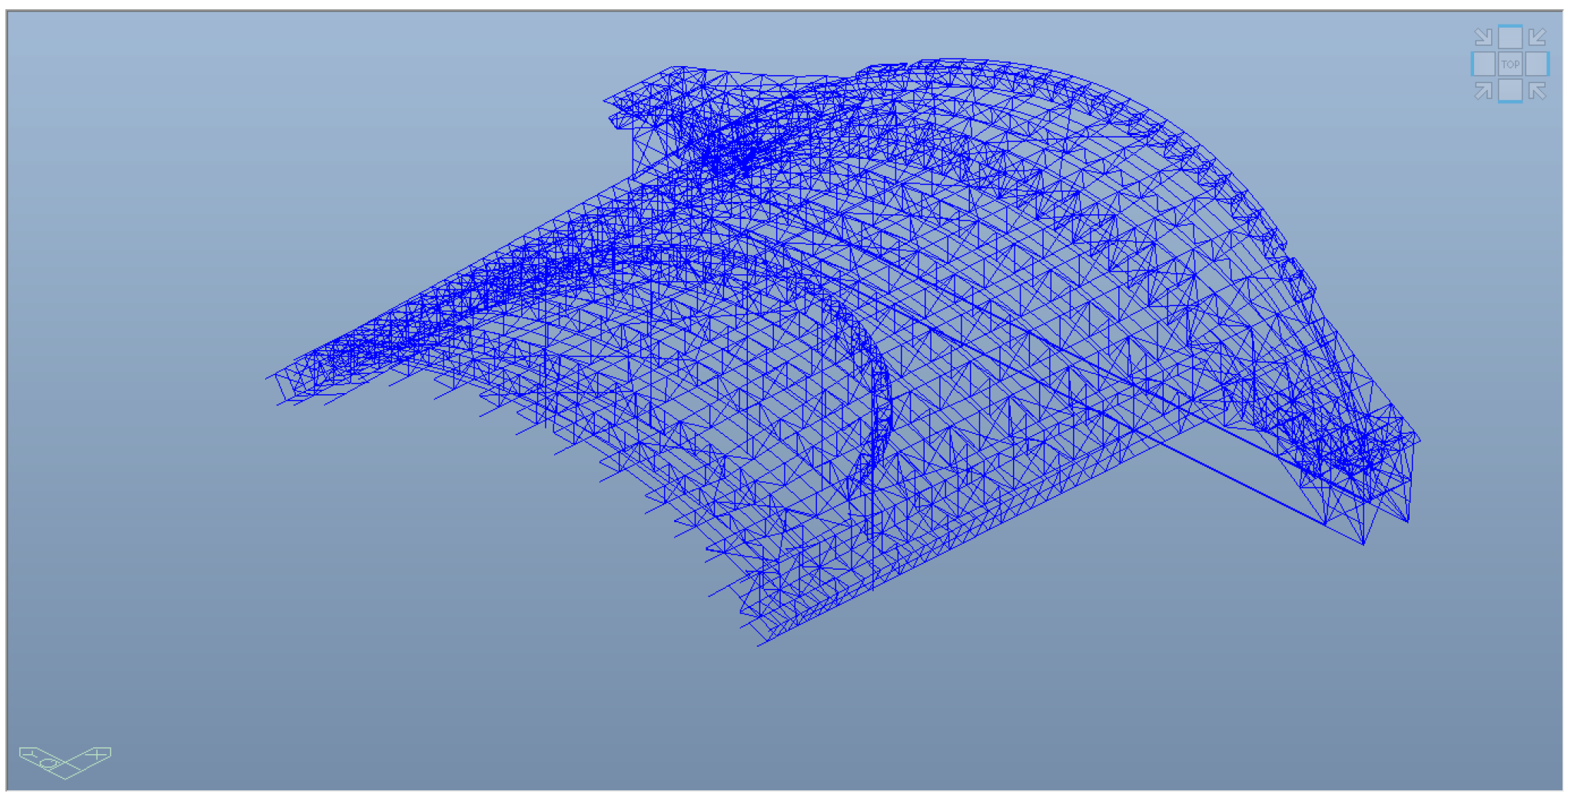Pick the far-right corner of the wireframe
This screenshot has width=1571, height=804.
point(1418,440)
